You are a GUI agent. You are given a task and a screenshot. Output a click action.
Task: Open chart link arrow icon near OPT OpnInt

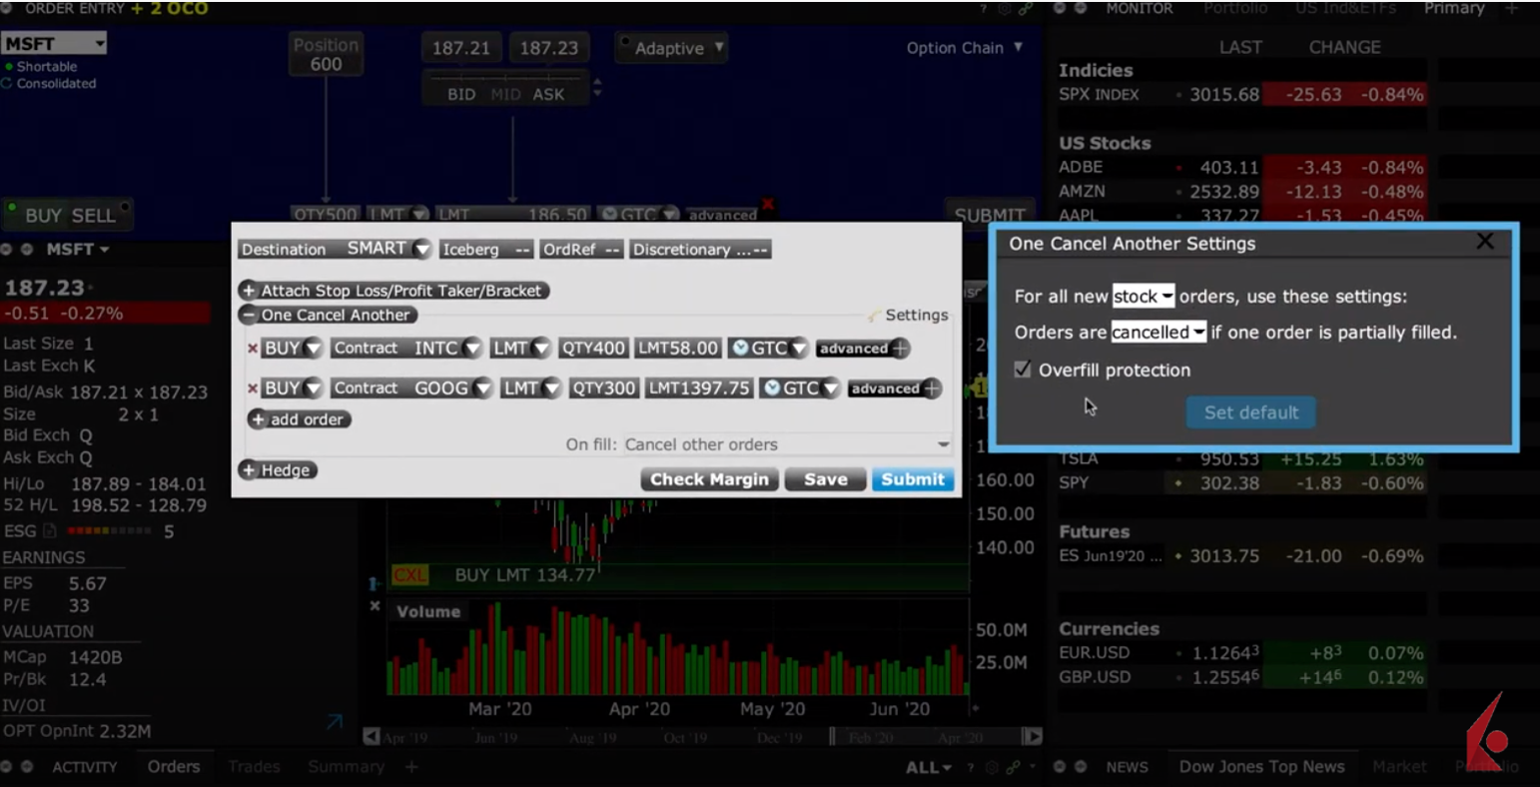[335, 721]
